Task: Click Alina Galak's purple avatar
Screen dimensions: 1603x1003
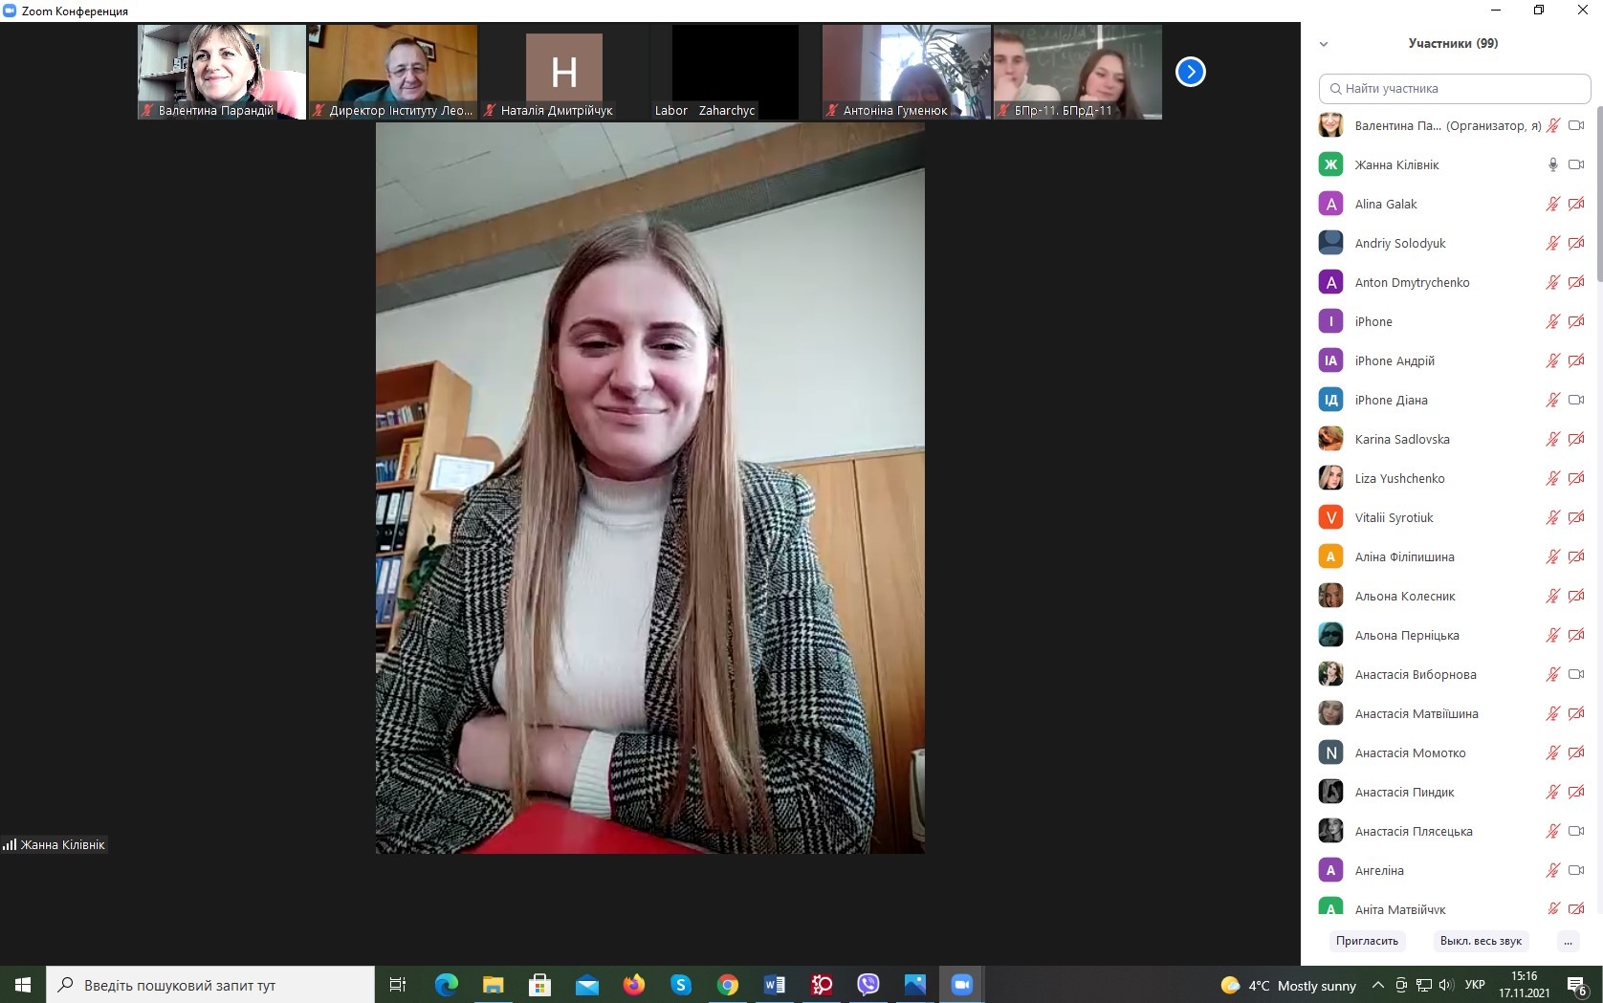Action: pyautogui.click(x=1330, y=204)
